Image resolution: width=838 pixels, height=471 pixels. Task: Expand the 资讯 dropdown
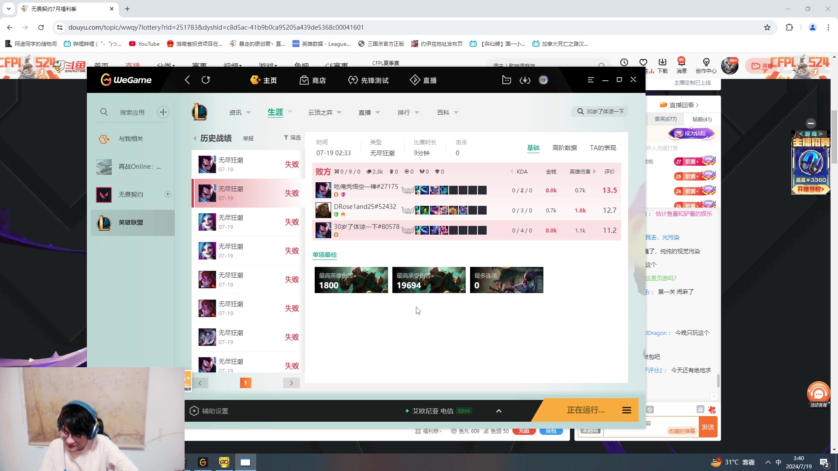pyautogui.click(x=240, y=113)
